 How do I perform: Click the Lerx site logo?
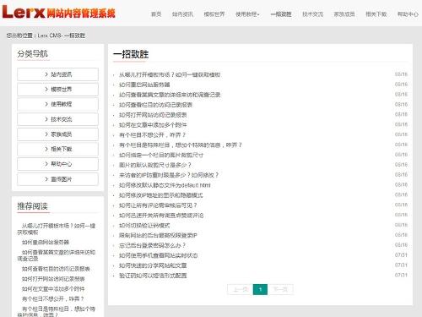click(x=59, y=13)
